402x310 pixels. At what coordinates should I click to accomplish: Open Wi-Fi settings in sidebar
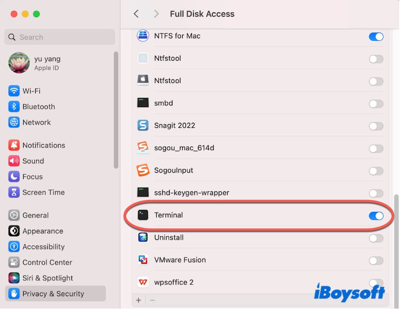31,91
